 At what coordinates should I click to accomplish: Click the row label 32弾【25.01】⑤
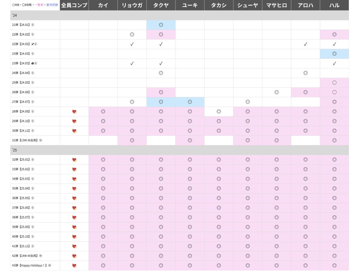[23, 160]
